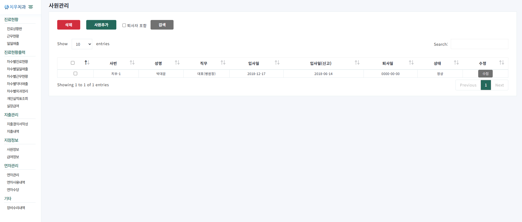Click the 2018-06-14 reported date cell
The width and height of the screenshot is (522, 222).
(x=324, y=74)
